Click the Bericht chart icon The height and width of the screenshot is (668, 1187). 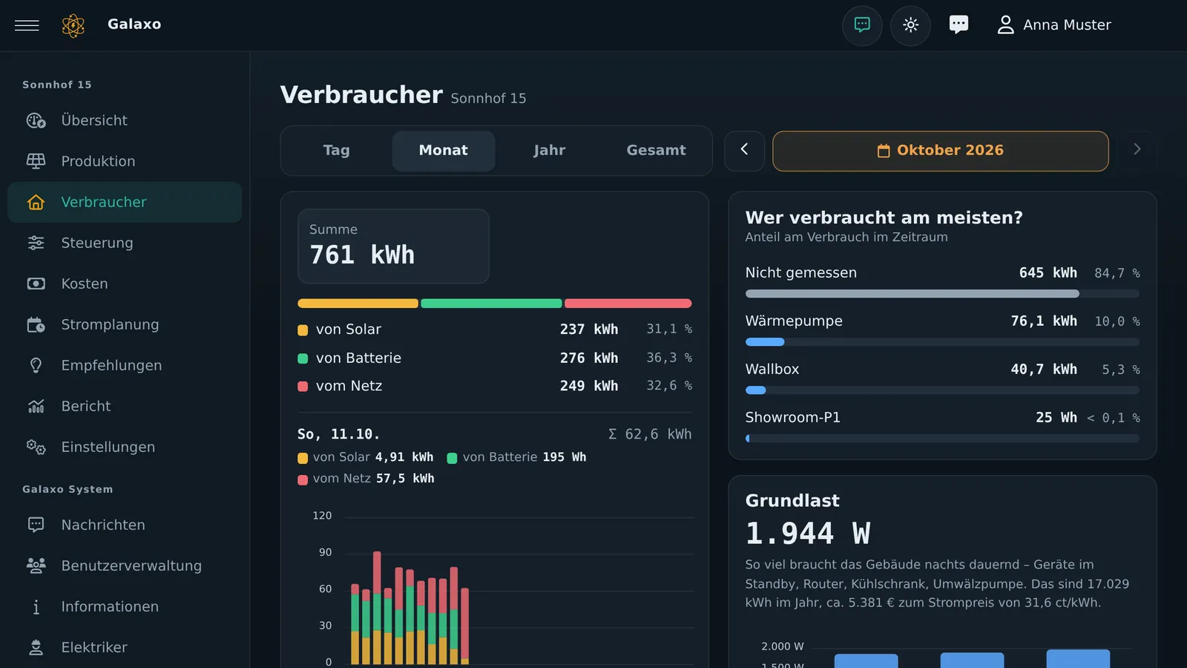[36, 406]
